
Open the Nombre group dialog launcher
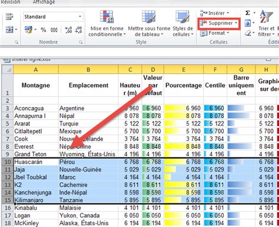click(x=81, y=42)
